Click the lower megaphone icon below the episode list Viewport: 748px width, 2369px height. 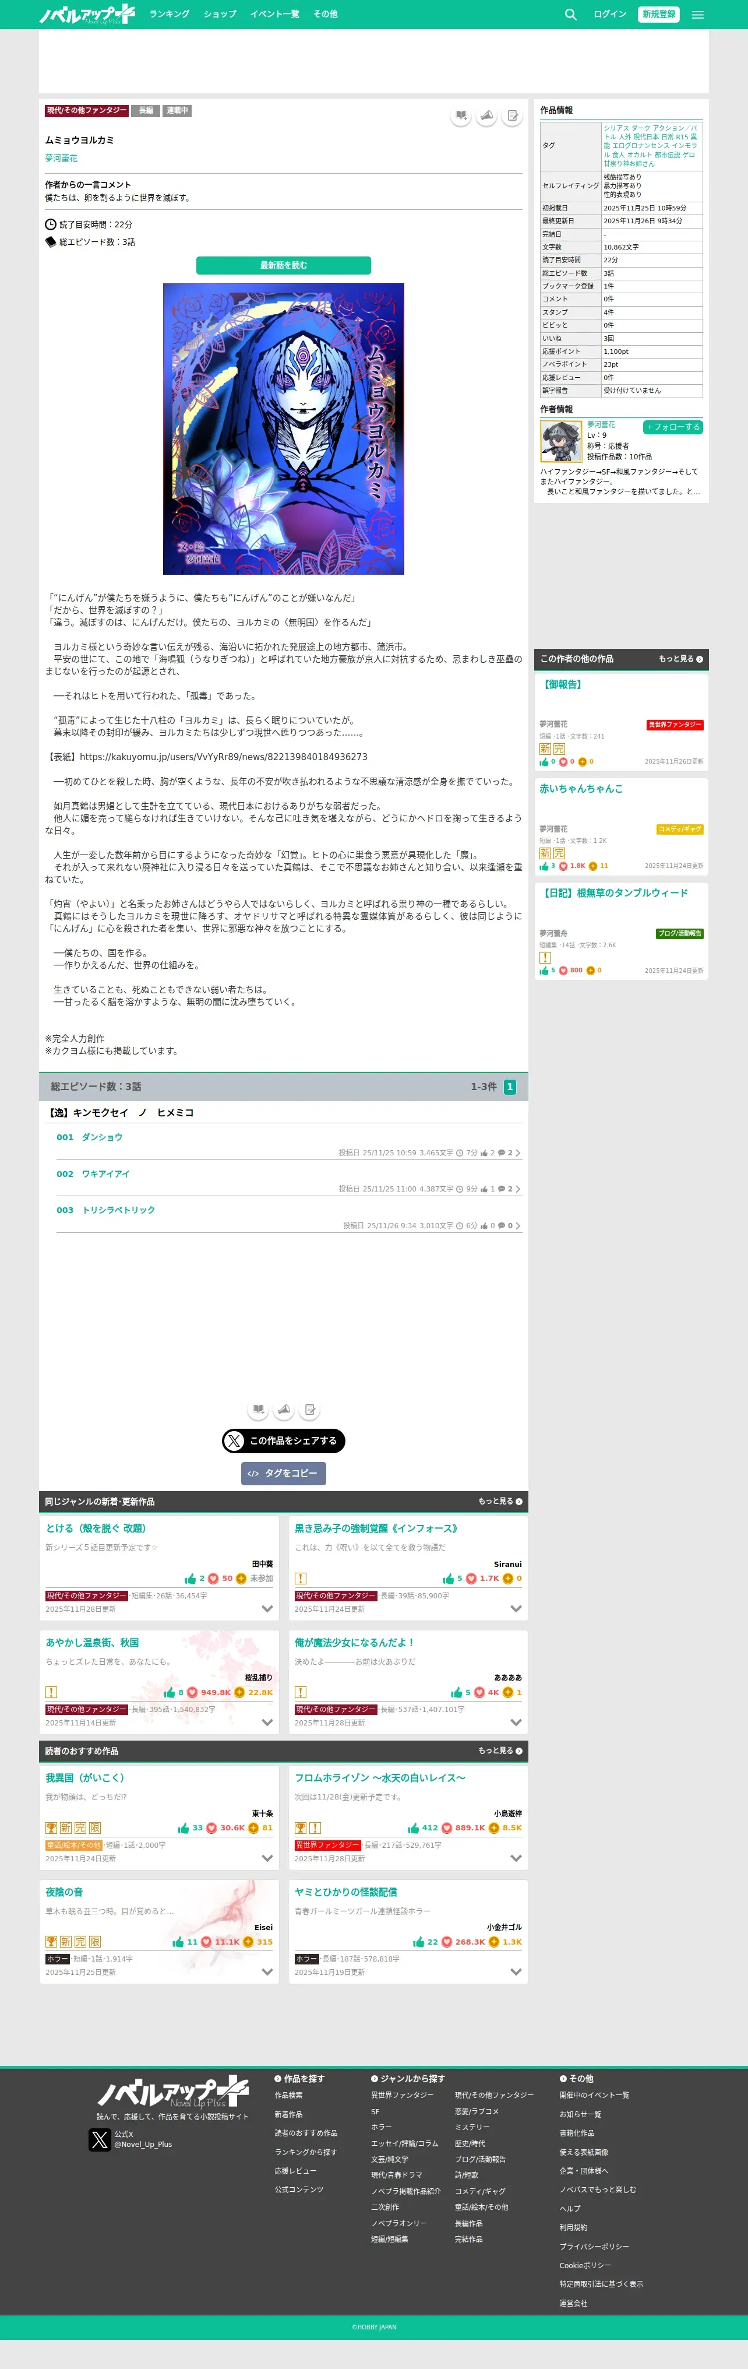coord(284,1410)
